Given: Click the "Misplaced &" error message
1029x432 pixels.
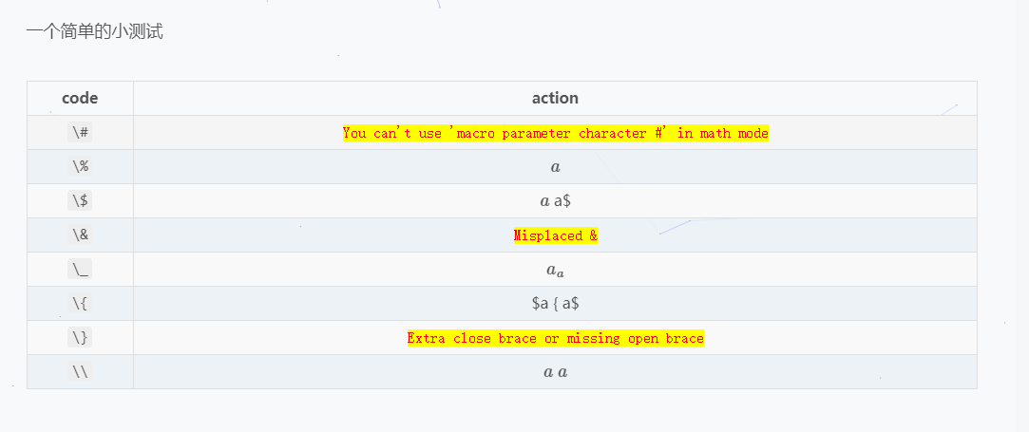Looking at the screenshot, I should [x=555, y=235].
